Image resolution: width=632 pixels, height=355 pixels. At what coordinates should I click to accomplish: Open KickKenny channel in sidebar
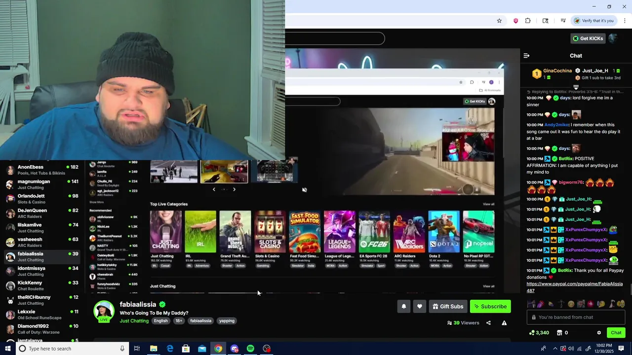click(x=41, y=285)
